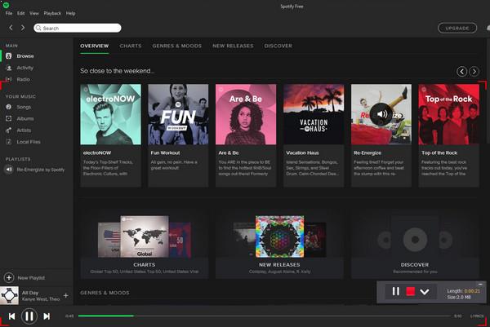Minimize the recorder widget
This screenshot has width=490, height=327.
pos(480,285)
